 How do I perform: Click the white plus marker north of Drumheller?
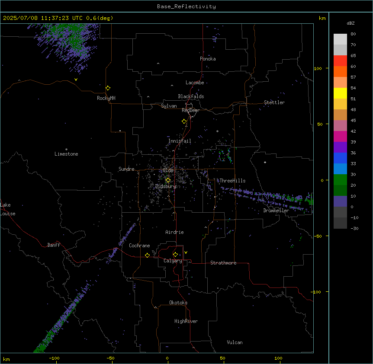click(x=265, y=162)
